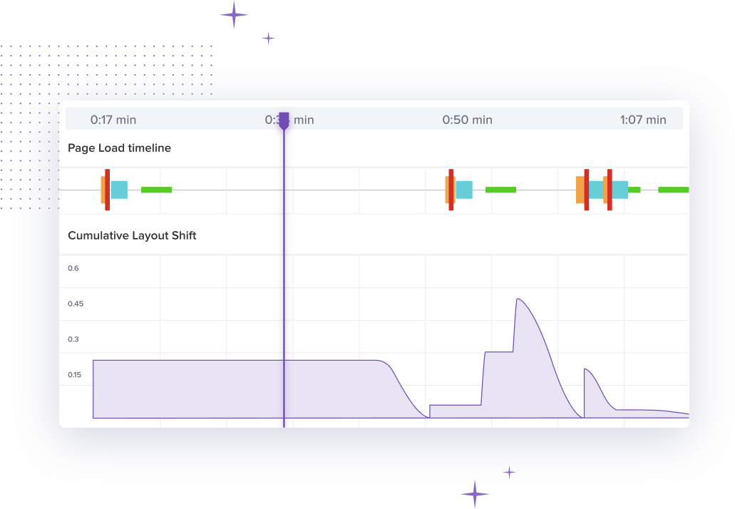Image resolution: width=735 pixels, height=509 pixels.
Task: Click the green bar just after 0:50 min
Action: click(x=500, y=190)
